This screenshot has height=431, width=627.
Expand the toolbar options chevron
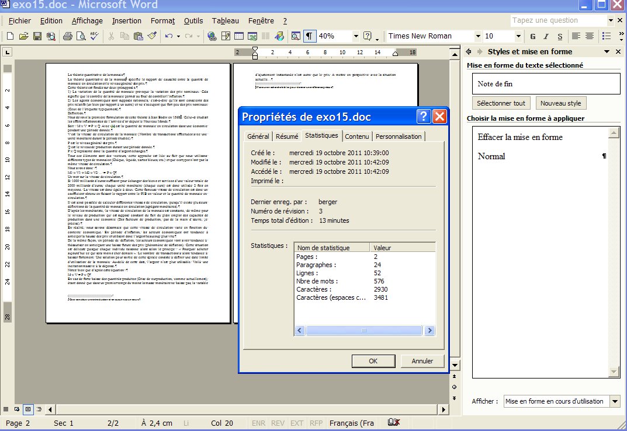pyautogui.click(x=621, y=36)
